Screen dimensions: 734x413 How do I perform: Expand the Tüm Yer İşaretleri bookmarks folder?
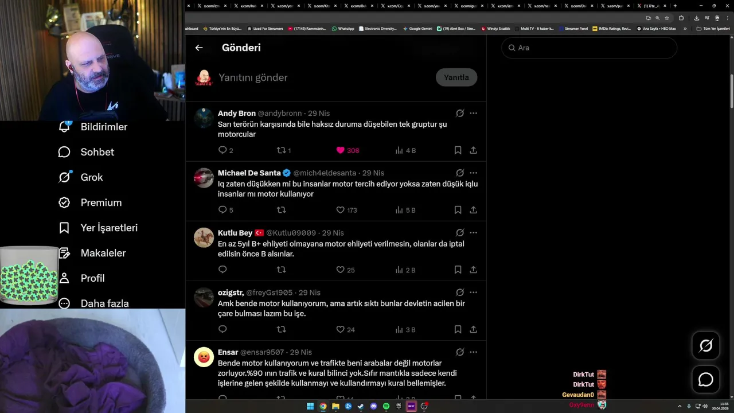coord(713,28)
